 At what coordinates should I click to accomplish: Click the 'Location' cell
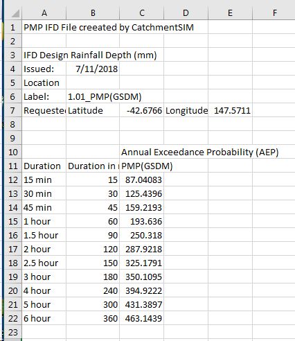click(44, 82)
